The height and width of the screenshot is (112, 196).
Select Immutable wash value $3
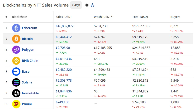pos(96,91)
